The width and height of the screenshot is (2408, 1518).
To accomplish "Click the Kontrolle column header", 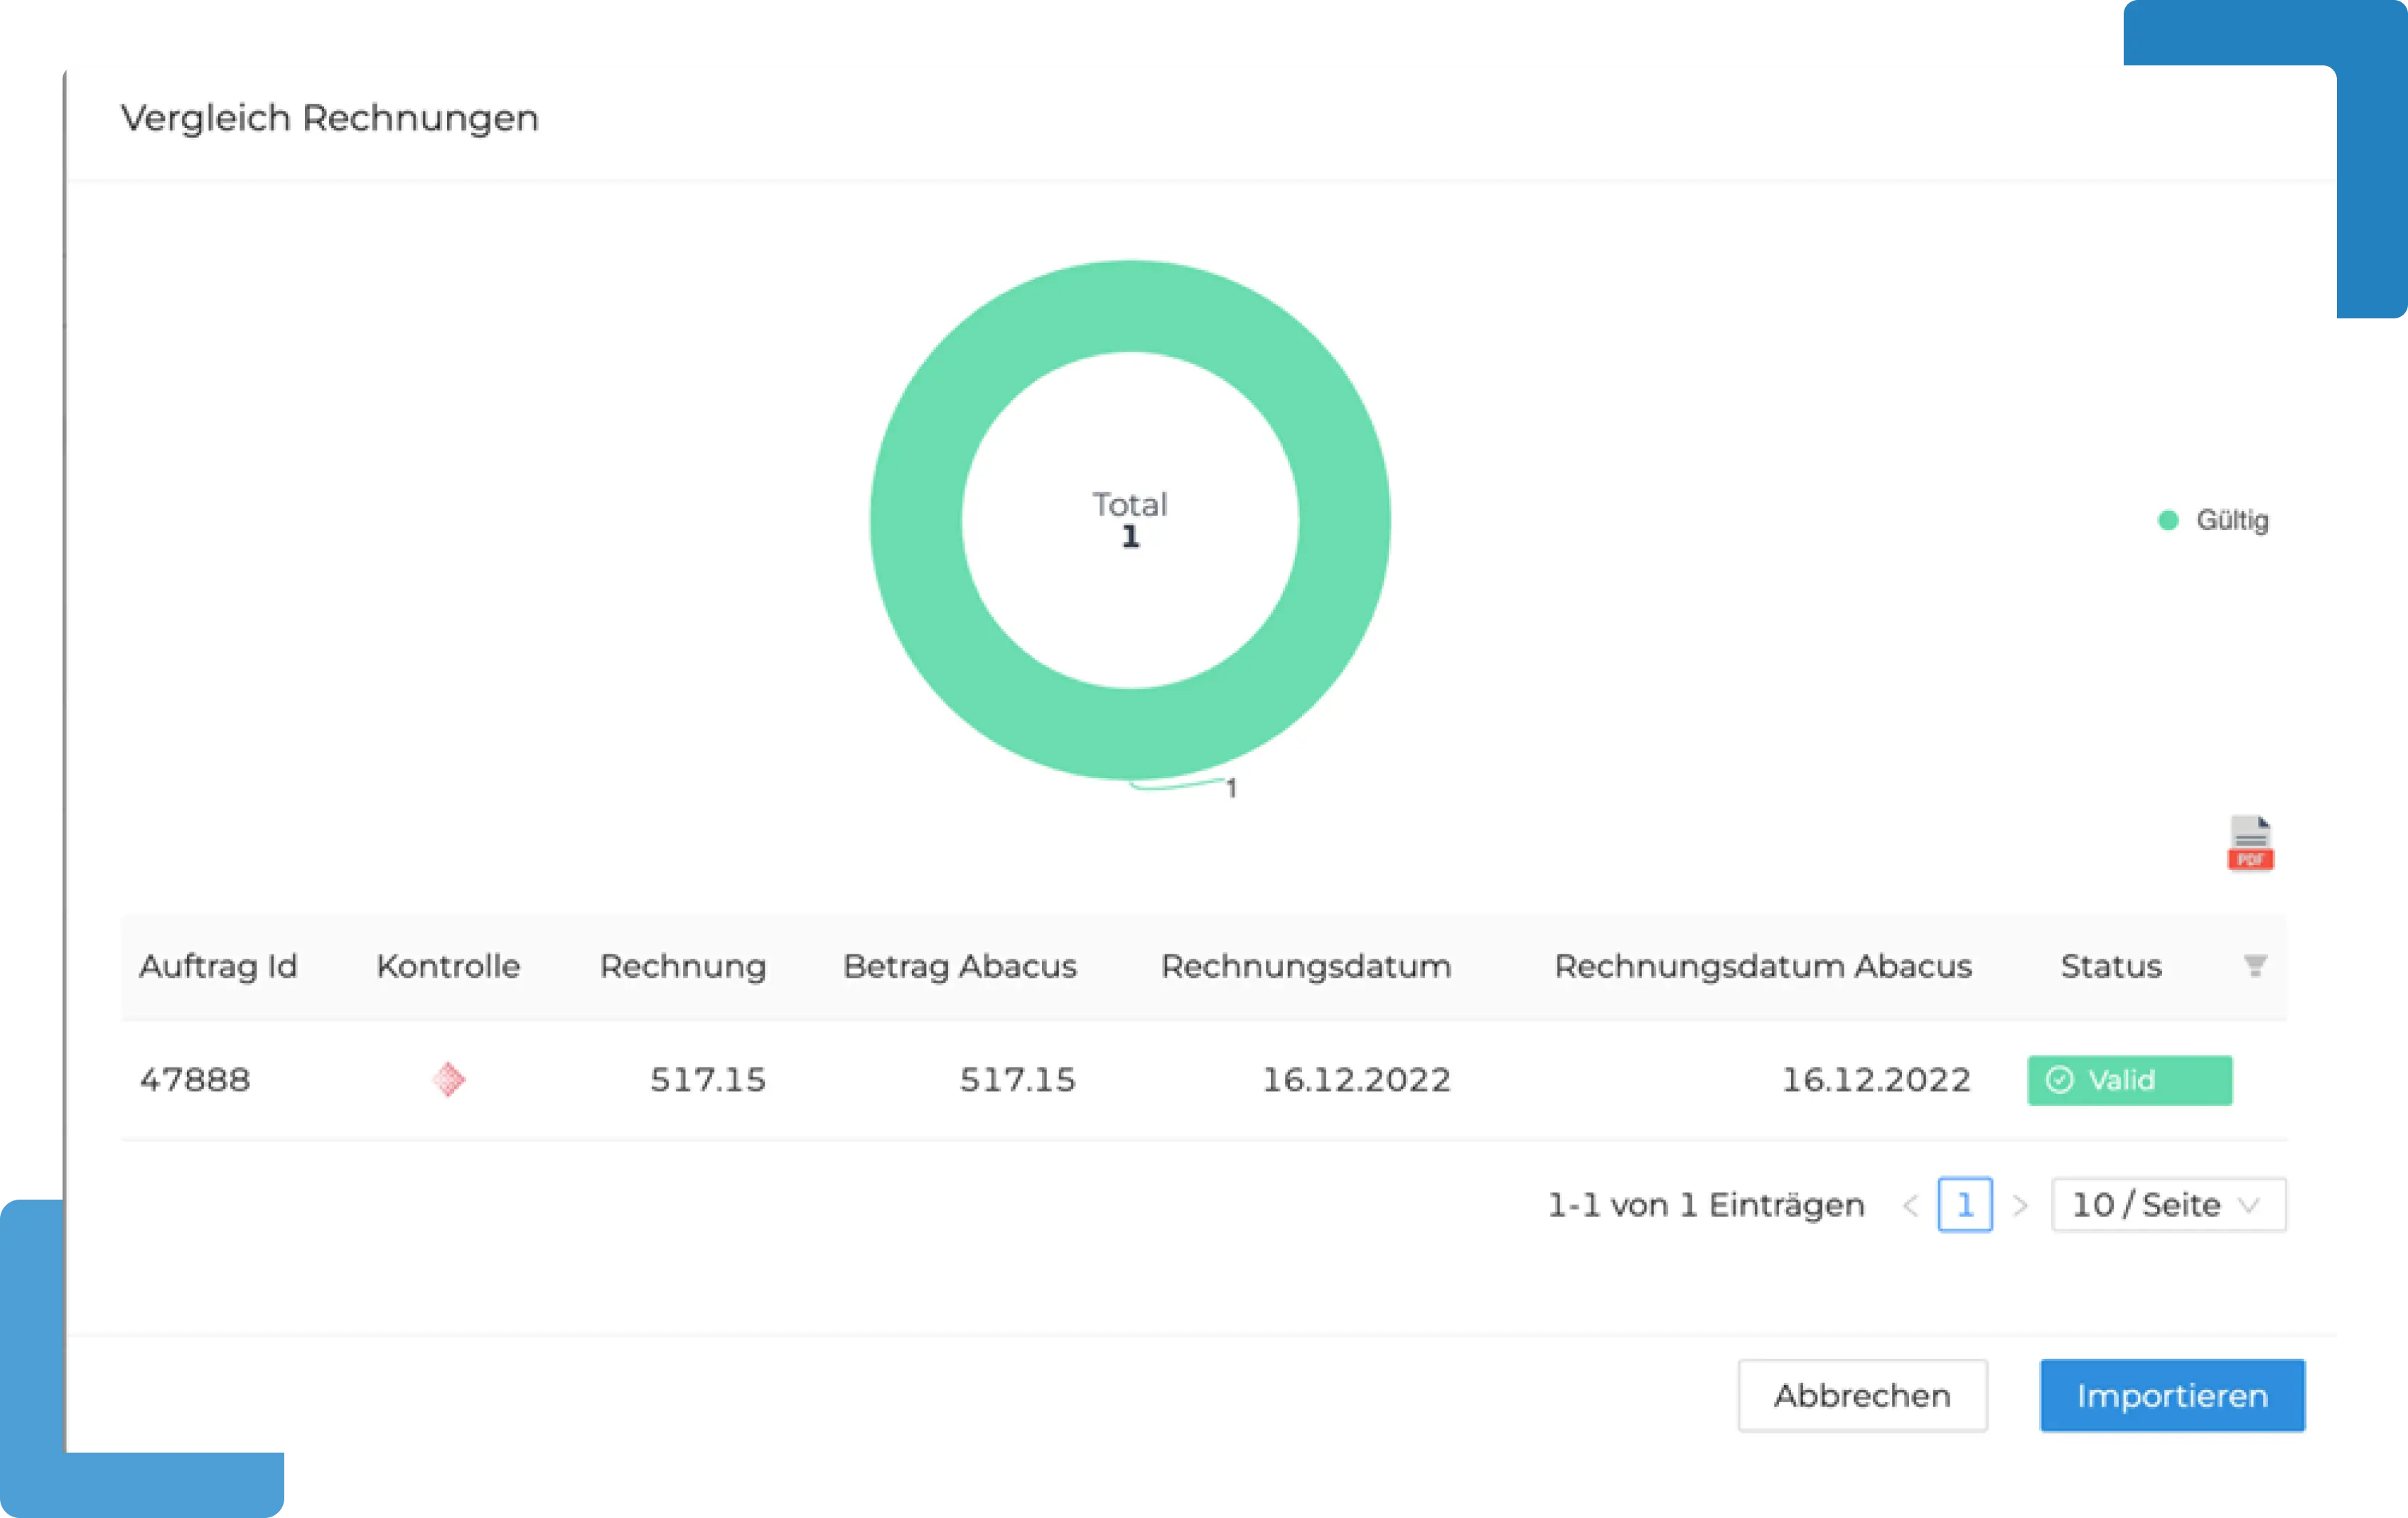I will tap(447, 966).
